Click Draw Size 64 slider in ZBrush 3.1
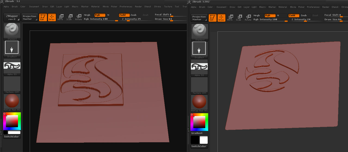348x152 pixels. (x=171, y=19)
